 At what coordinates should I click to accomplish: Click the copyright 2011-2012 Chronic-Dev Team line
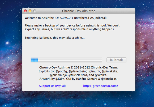point(78,67)
